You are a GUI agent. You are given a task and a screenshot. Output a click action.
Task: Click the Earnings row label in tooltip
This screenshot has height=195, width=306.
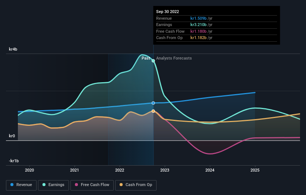coord(164,25)
